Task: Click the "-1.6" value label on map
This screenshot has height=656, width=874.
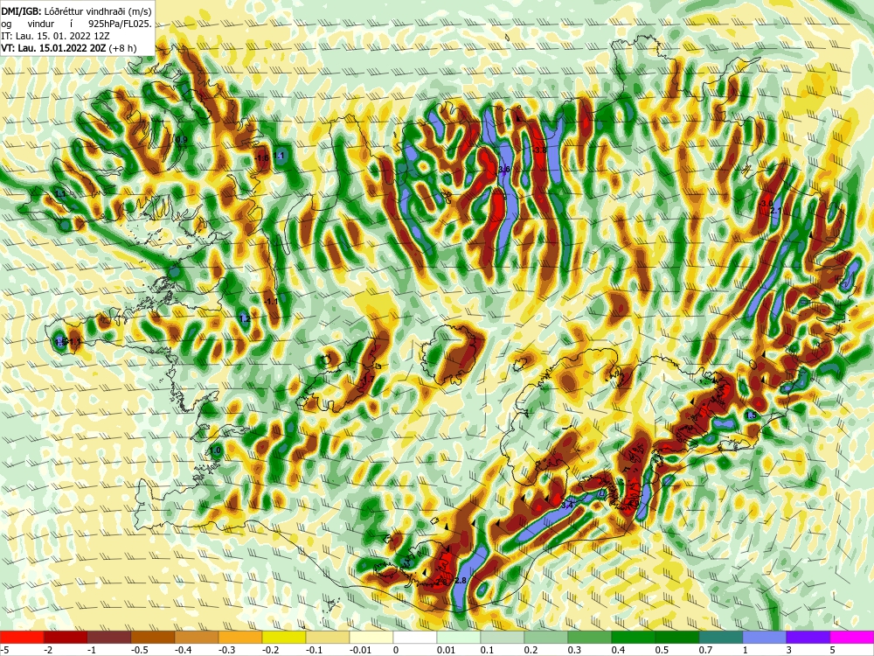Action: coord(261,157)
